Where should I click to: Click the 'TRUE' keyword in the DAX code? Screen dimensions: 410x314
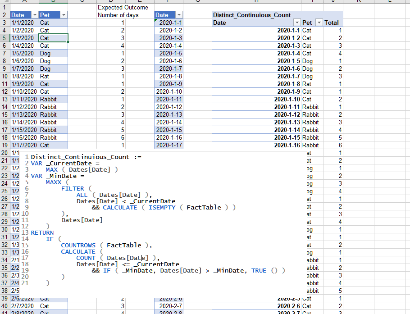[259, 270]
